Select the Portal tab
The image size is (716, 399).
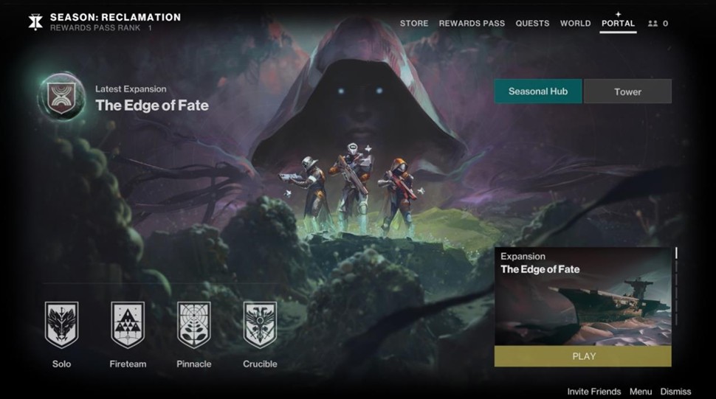point(618,24)
